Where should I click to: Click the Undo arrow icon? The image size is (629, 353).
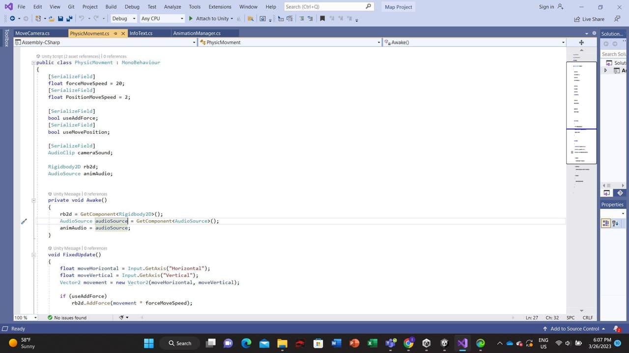tap(81, 19)
